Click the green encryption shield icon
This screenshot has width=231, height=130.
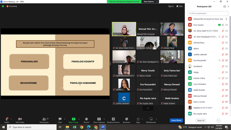pyautogui.click(x=3, y=6)
